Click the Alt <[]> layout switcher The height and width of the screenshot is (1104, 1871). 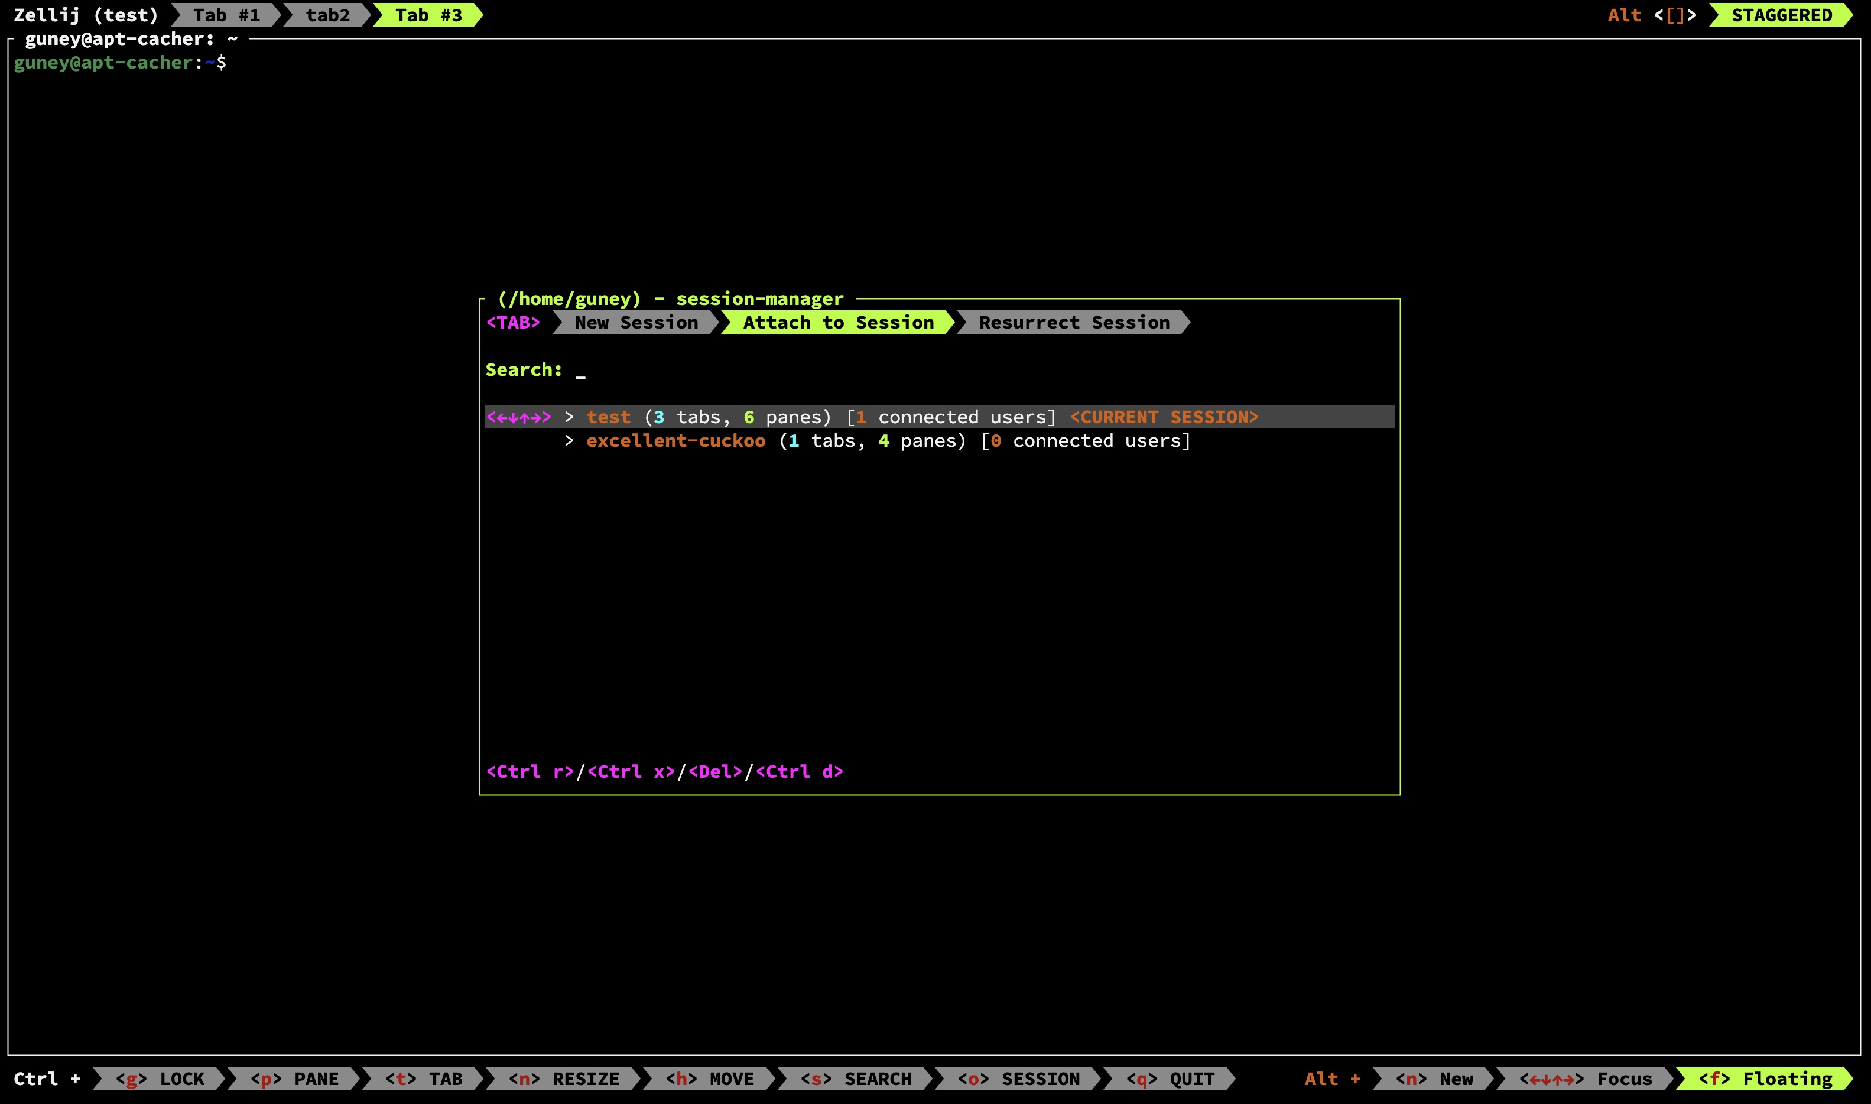pos(1652,15)
